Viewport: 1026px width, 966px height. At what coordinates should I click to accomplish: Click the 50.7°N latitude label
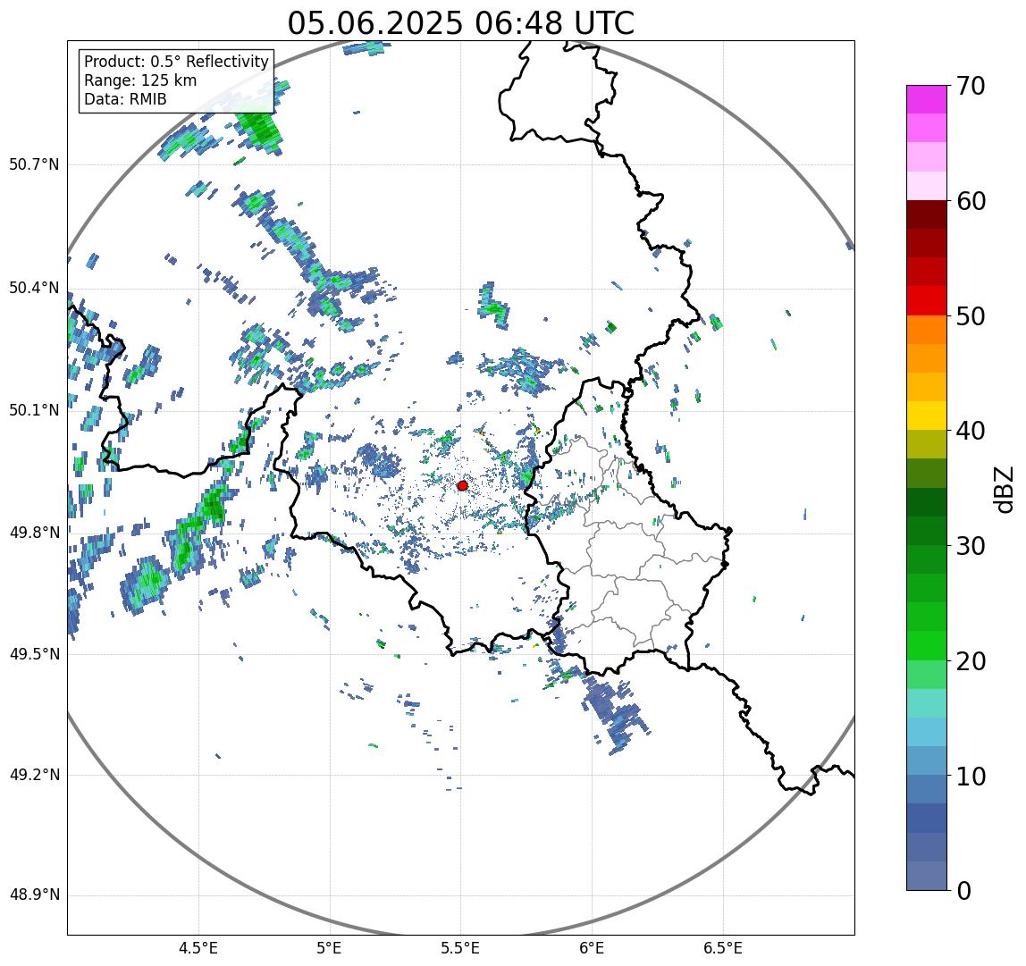tap(34, 164)
